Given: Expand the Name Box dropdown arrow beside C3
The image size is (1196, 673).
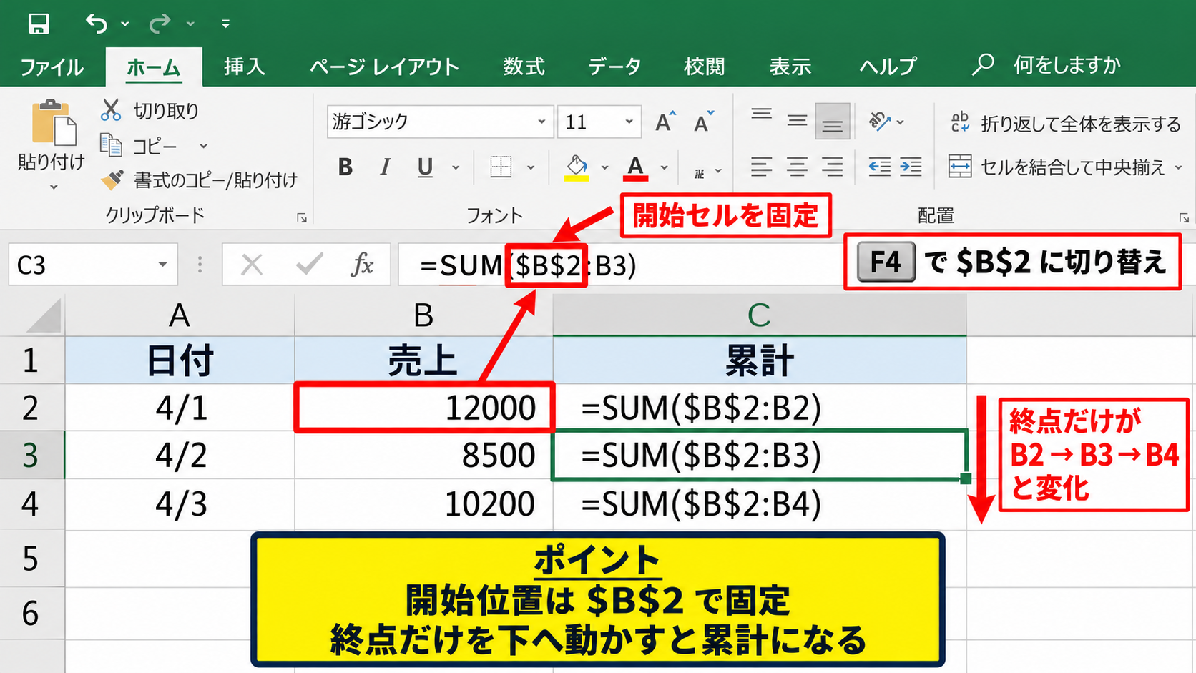Looking at the screenshot, I should tap(162, 265).
